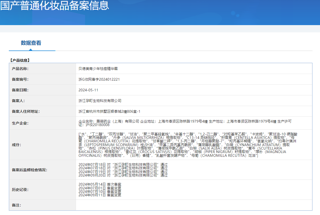Image resolution: width=320 pixels, height=215 pixels.
Task: Click the filing date 2024-05-11
Action: point(88,90)
